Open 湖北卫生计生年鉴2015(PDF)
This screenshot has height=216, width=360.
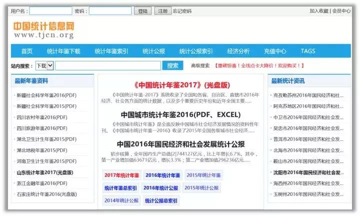(x=46, y=139)
